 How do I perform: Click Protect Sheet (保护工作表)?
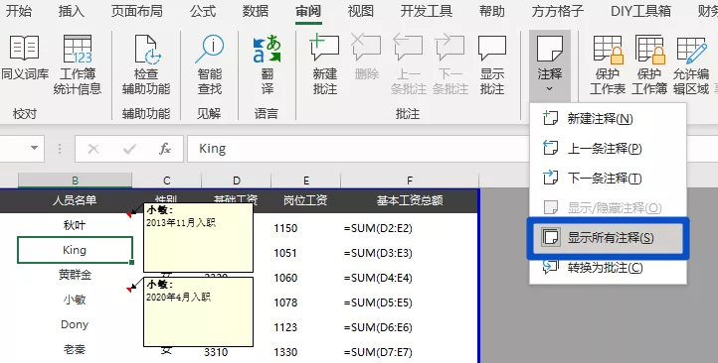pos(608,63)
